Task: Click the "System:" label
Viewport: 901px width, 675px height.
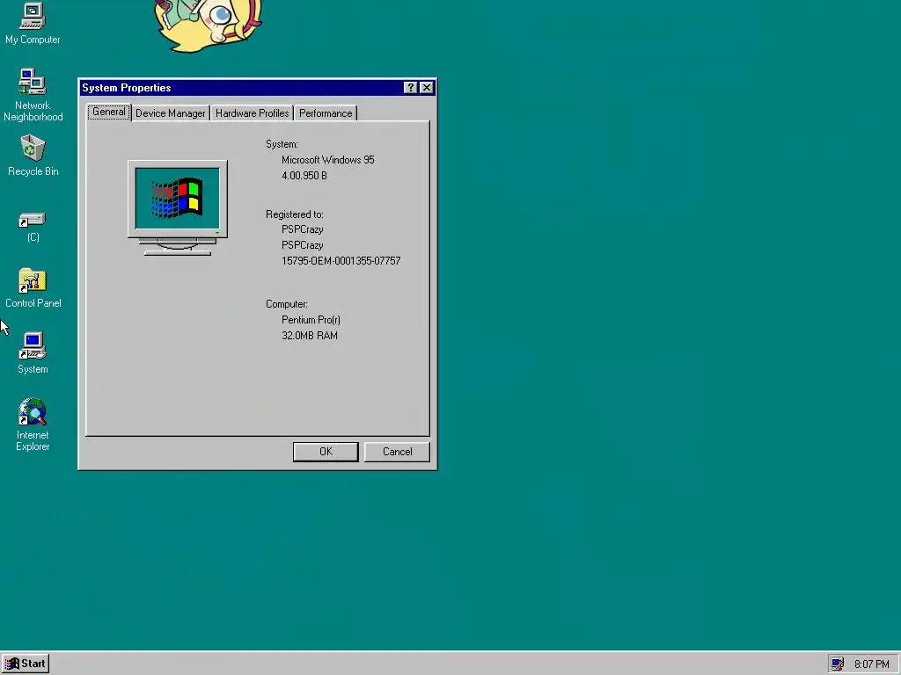Action: [x=282, y=144]
